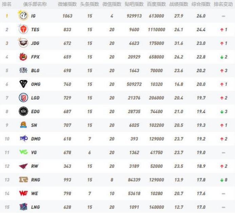Viewport: 235px width, 213px height.
Task: Click the BLG team logo
Action: pos(23,70)
